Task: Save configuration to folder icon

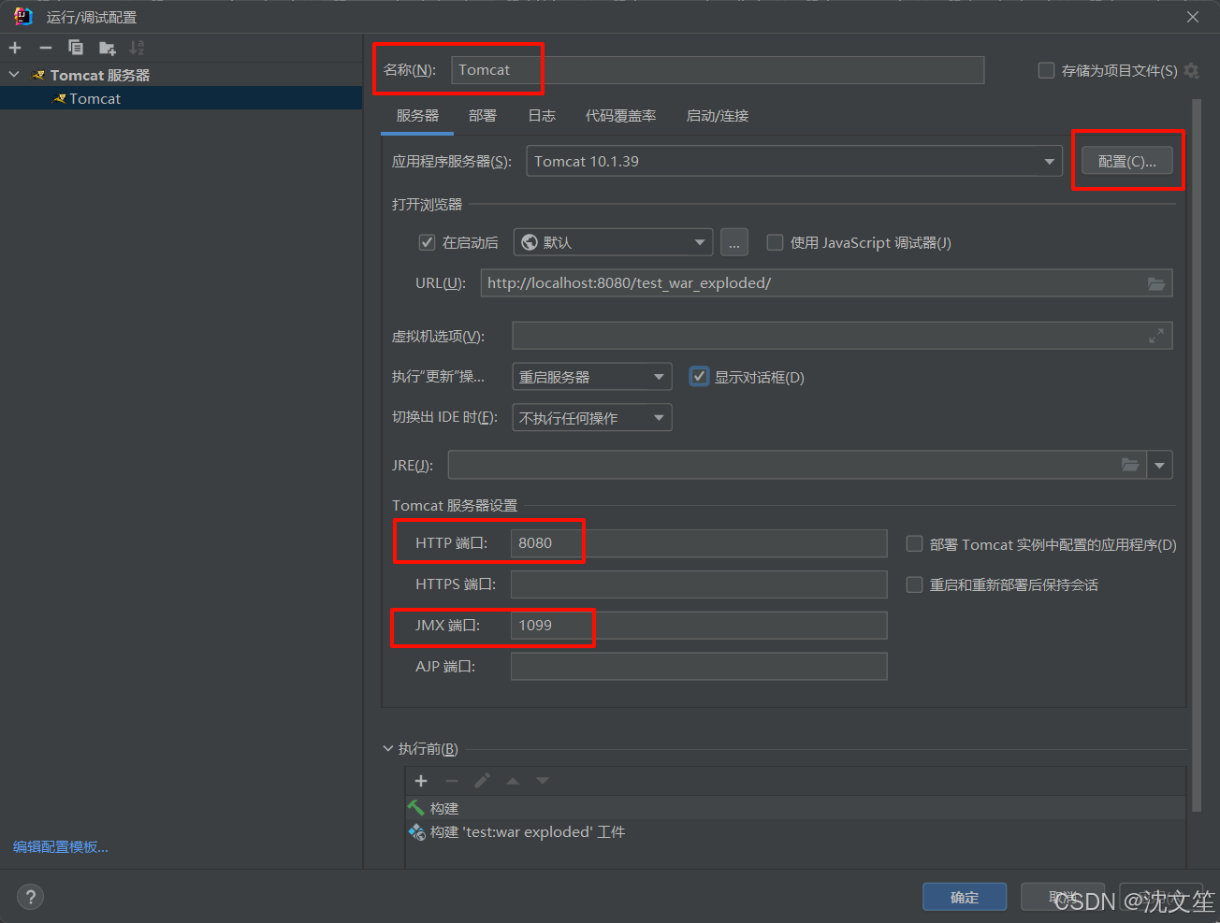Action: tap(107, 48)
